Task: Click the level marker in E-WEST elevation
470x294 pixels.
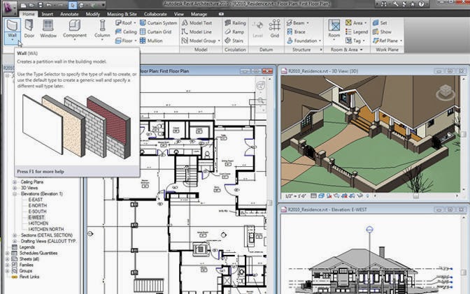Action: [369, 230]
